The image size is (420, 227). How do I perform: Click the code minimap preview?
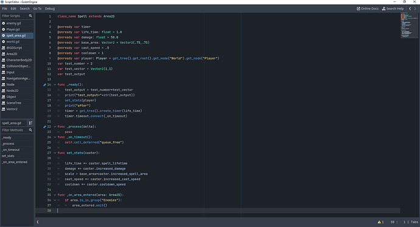409,26
